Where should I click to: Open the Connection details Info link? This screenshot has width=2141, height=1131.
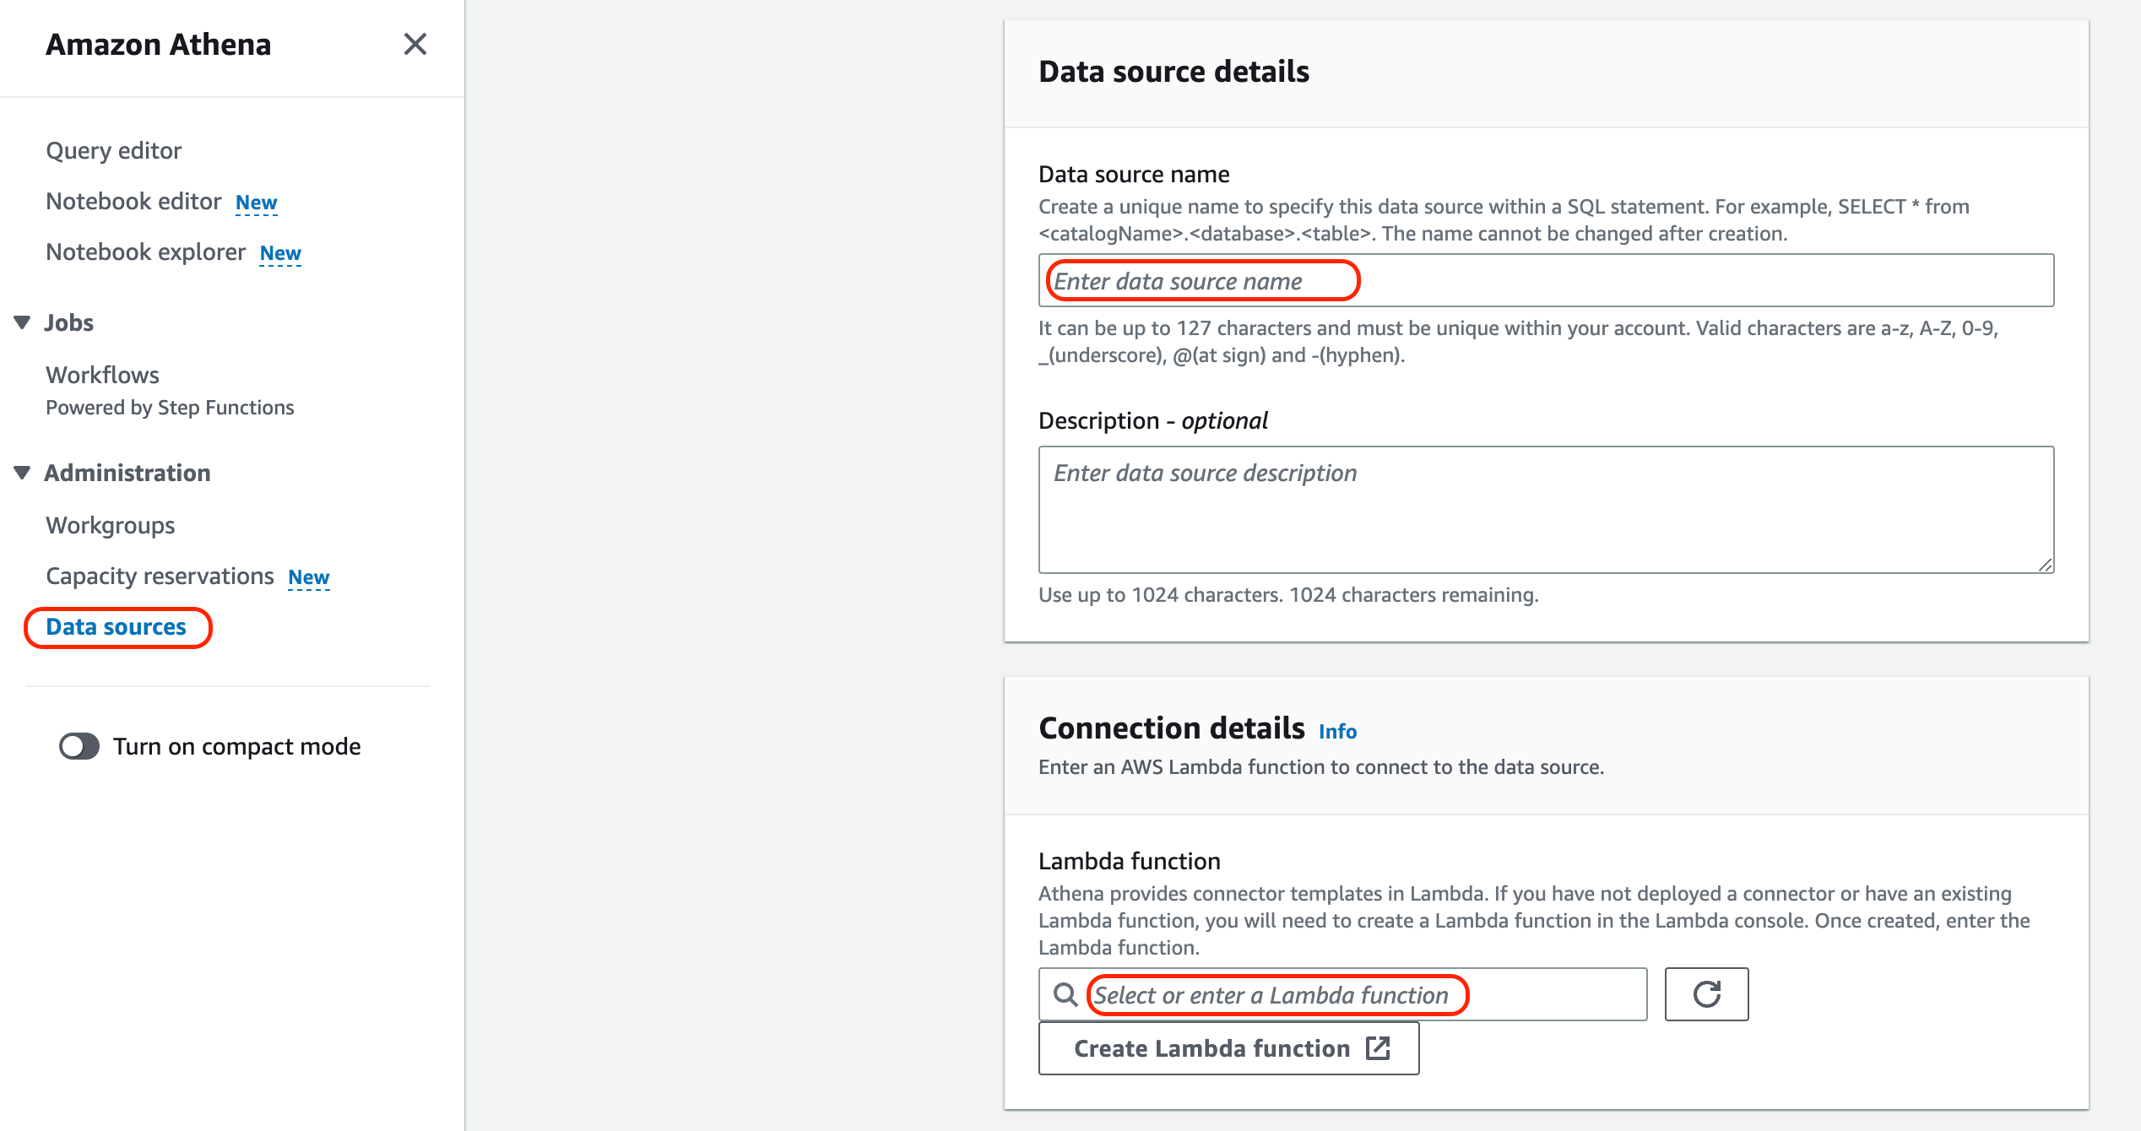point(1337,731)
